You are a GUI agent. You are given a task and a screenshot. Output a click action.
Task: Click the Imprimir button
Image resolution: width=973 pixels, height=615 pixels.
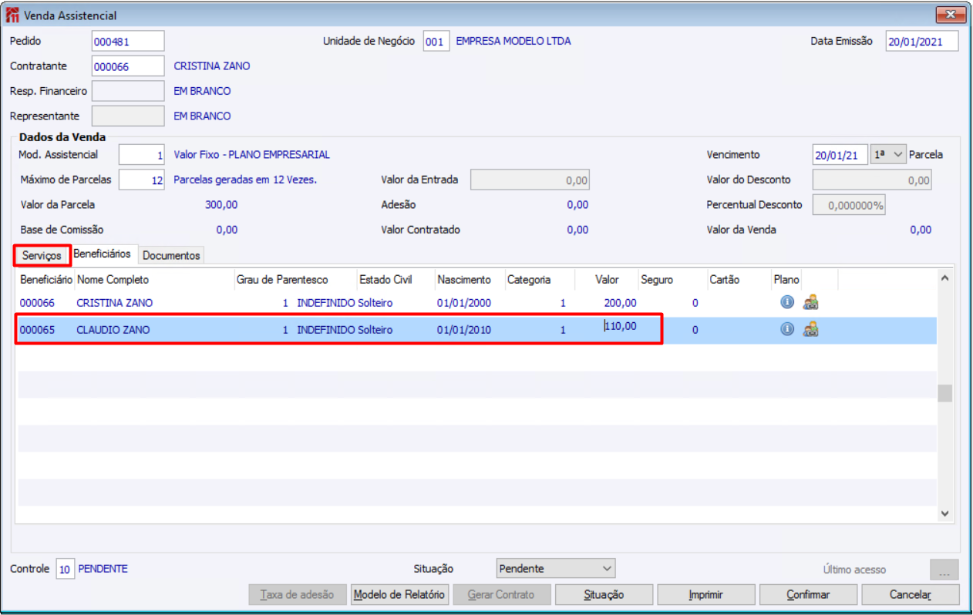[705, 595]
